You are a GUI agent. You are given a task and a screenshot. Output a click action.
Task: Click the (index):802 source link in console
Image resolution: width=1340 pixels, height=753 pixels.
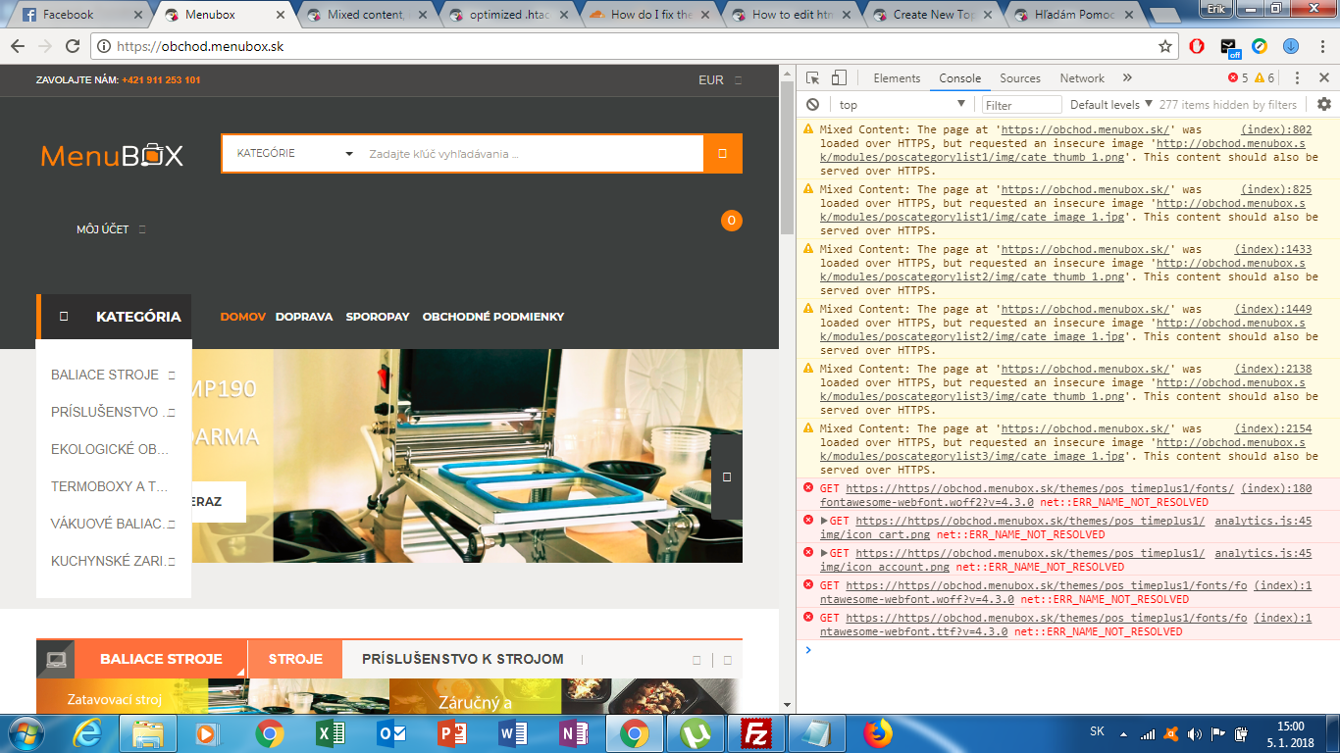(1276, 130)
